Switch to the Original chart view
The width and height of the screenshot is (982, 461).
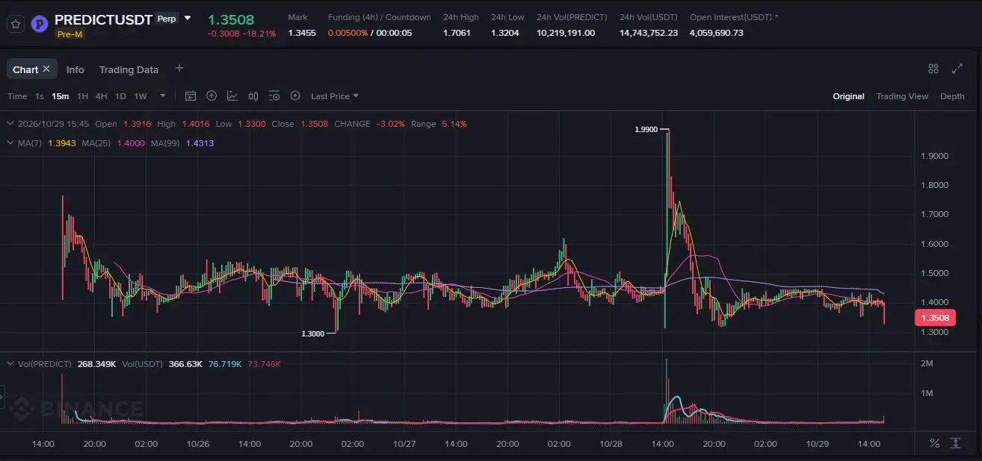tap(848, 96)
